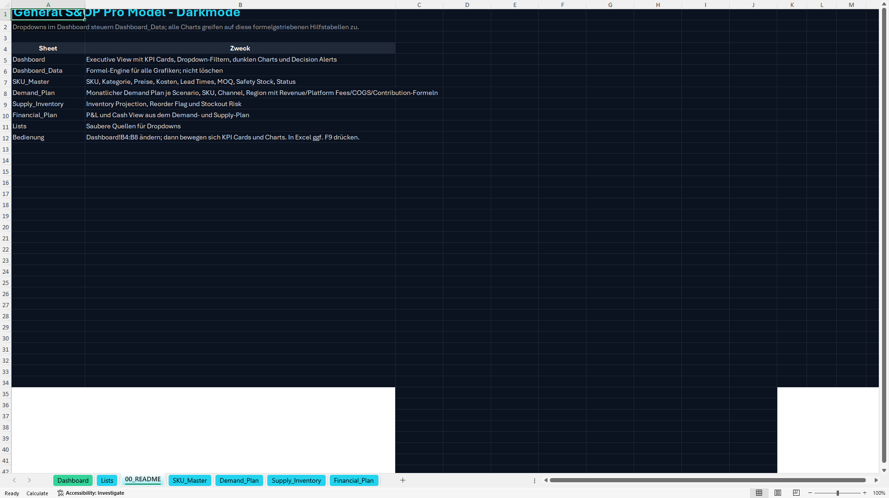Open the Dashboard sheet tab

pyautogui.click(x=73, y=480)
